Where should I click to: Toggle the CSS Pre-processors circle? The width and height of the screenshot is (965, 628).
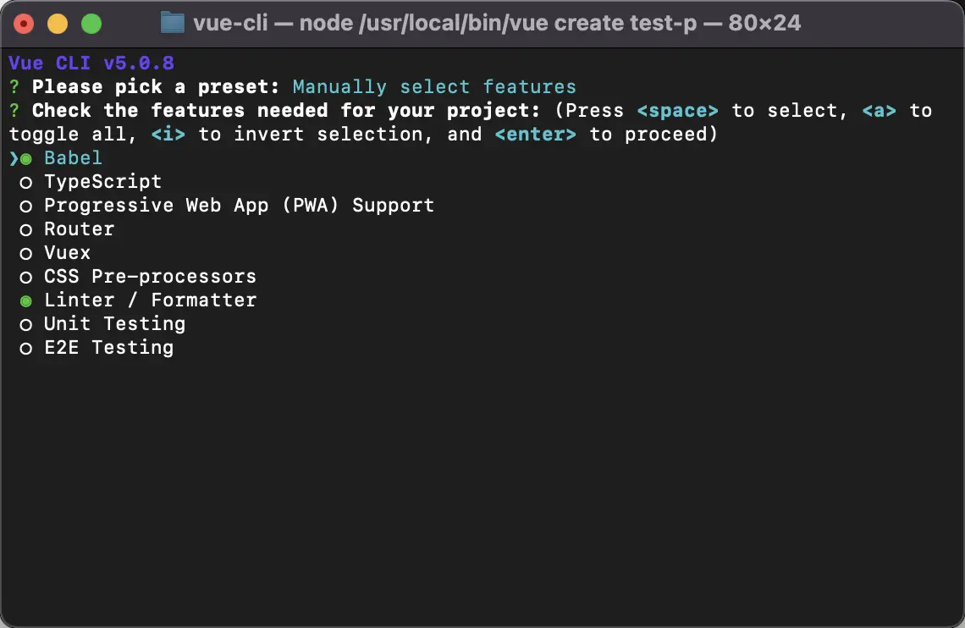pyautogui.click(x=26, y=277)
